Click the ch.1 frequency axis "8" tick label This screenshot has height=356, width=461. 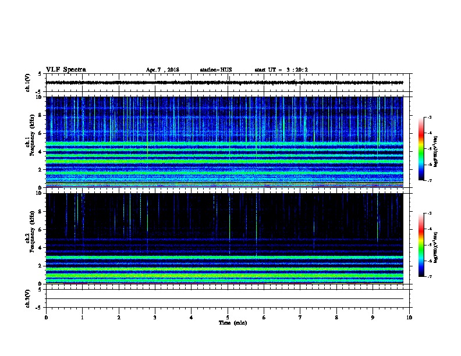[40, 115]
